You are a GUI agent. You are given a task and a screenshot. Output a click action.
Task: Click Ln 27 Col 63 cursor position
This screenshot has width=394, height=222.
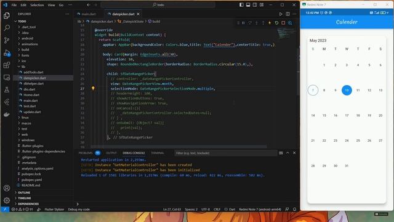(172, 210)
